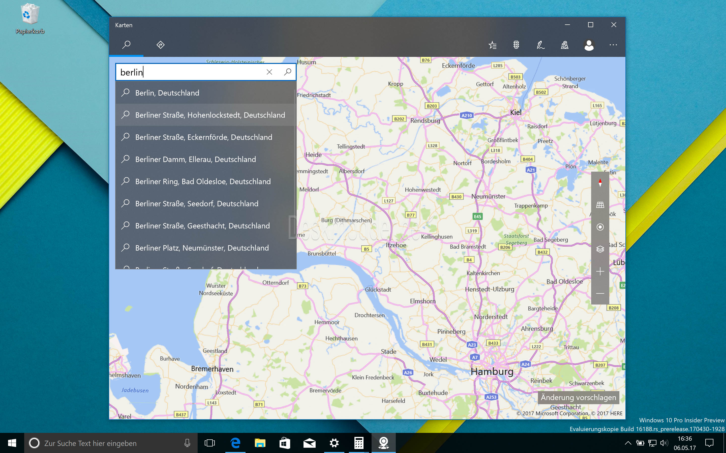726x453 pixels.
Task: Open Settings gear in taskbar
Action: (334, 443)
